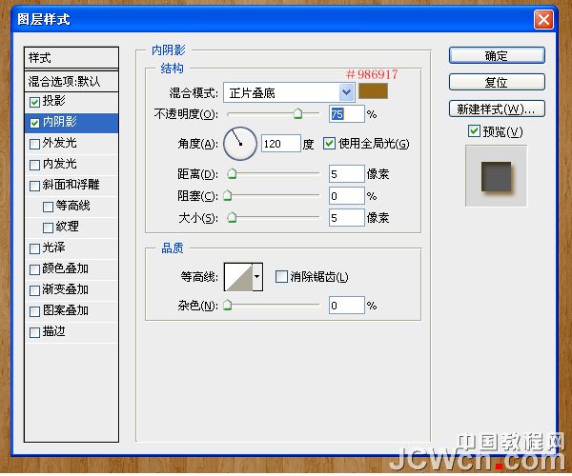
Task: Toggle the 预览 preview checkbox
Action: coord(474,130)
